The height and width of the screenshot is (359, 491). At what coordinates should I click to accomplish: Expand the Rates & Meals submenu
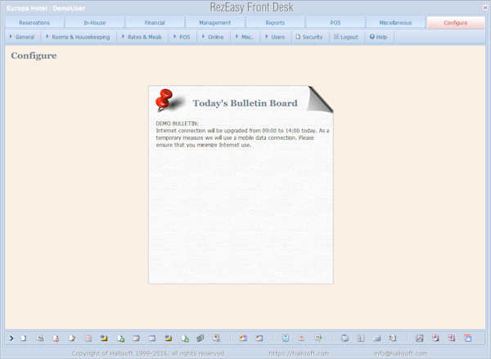pyautogui.click(x=142, y=37)
